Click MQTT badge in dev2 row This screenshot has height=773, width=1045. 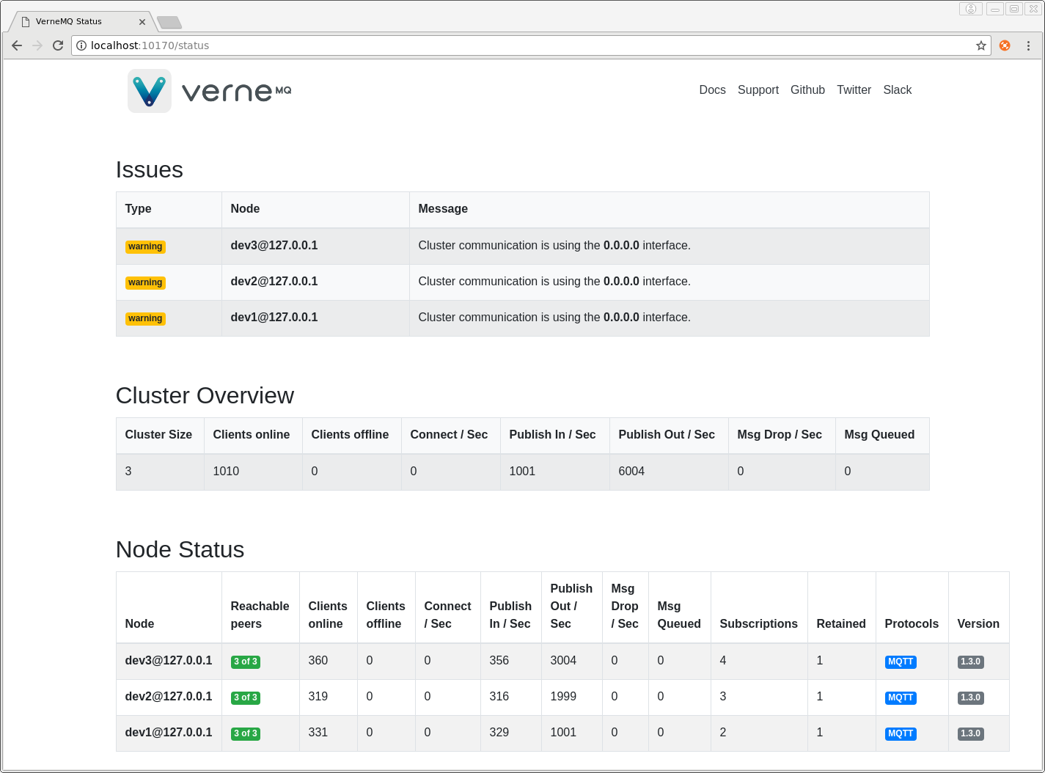pos(901,697)
